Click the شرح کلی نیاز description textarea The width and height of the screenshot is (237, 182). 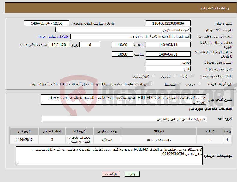click(x=123, y=99)
